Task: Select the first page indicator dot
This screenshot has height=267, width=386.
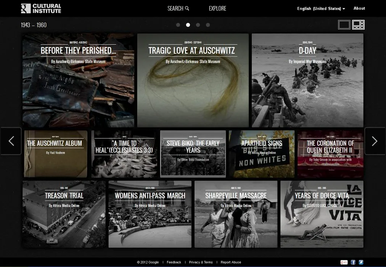Action: (178, 25)
